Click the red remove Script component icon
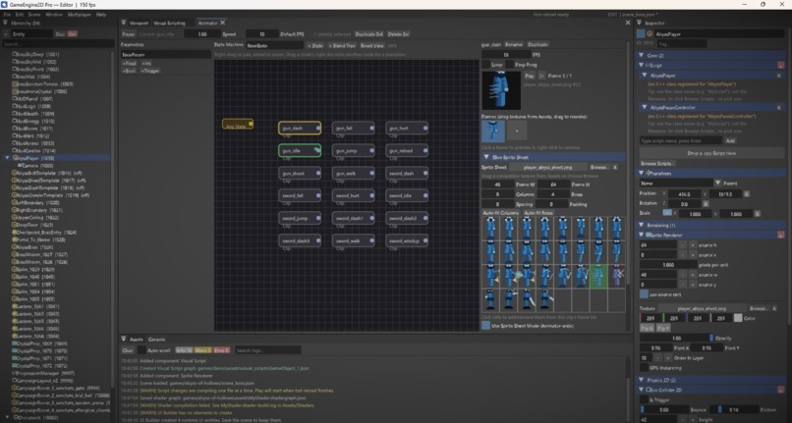Image resolution: width=792 pixels, height=423 pixels. [781, 65]
